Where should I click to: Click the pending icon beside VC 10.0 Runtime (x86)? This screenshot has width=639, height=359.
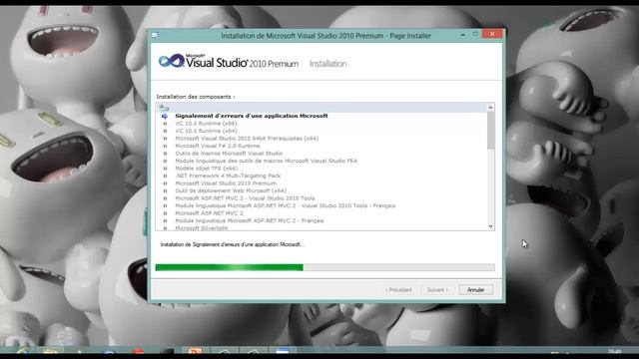(165, 124)
